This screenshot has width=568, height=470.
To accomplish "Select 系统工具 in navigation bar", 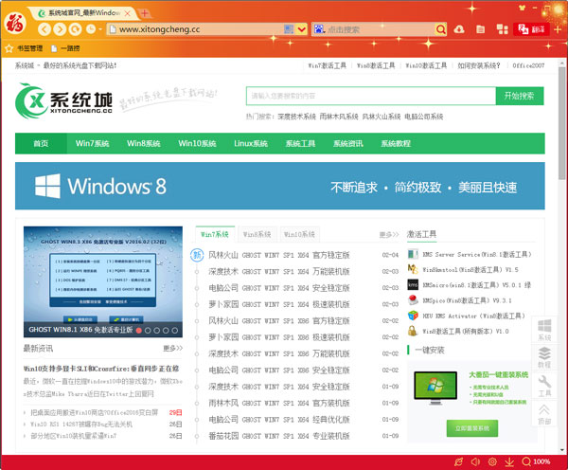I will (x=300, y=144).
